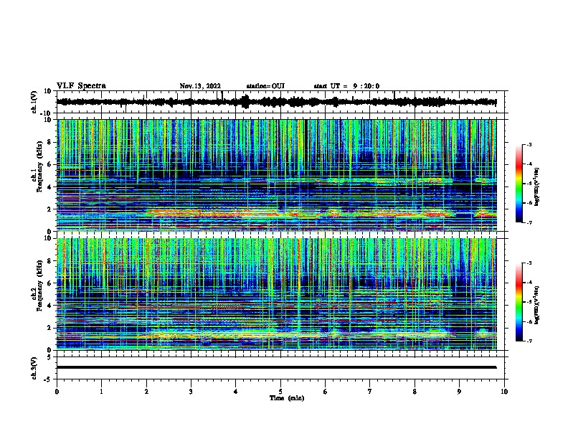Click the "8" kHz tick on ch.2 spectrogram
The width and height of the screenshot is (568, 439).
coord(49,261)
